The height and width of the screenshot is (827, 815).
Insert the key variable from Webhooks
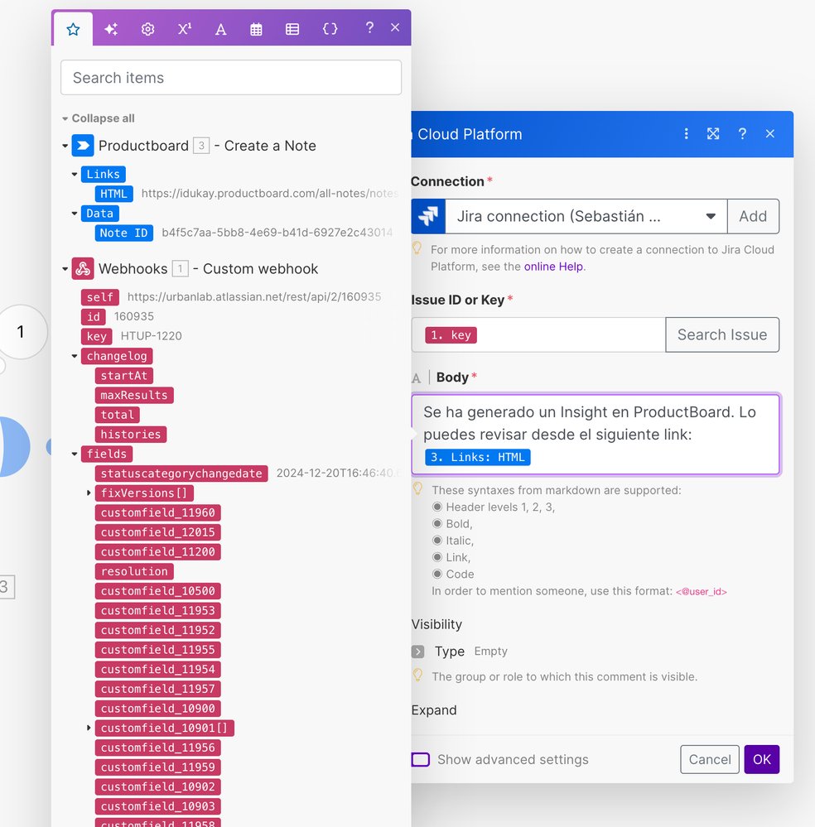(97, 336)
